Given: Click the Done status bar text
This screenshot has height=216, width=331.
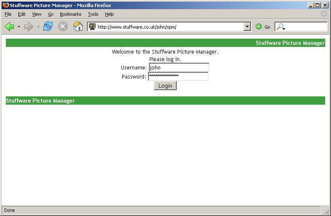Looking at the screenshot, I should [x=10, y=210].
